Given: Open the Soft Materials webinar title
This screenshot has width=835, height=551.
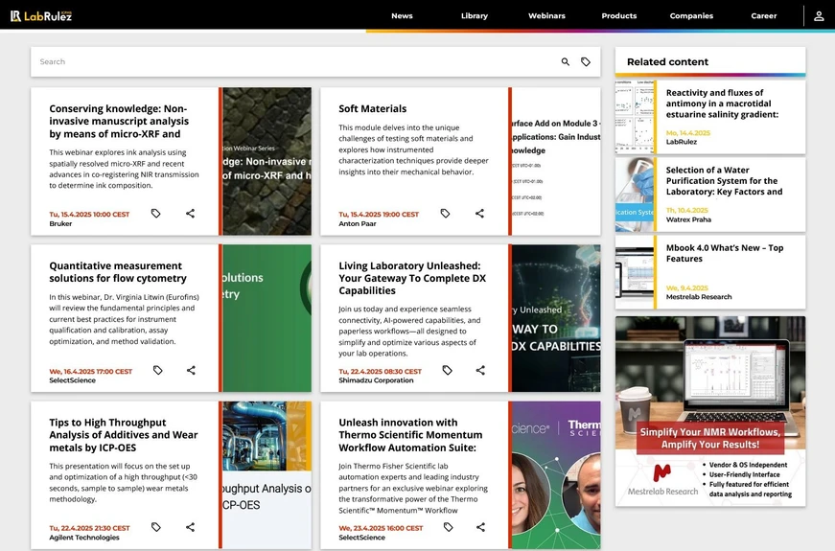Looking at the screenshot, I should (372, 108).
